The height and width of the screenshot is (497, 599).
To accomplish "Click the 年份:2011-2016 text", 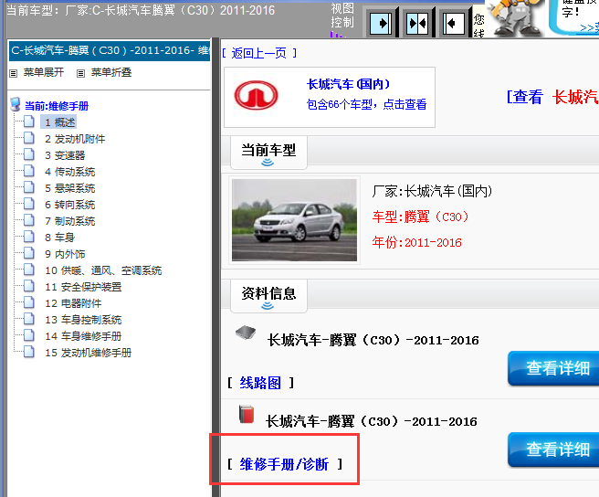I will (416, 242).
